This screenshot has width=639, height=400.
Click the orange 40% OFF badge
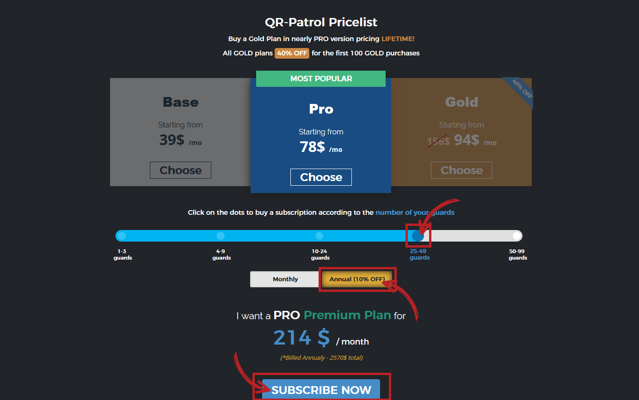292,53
